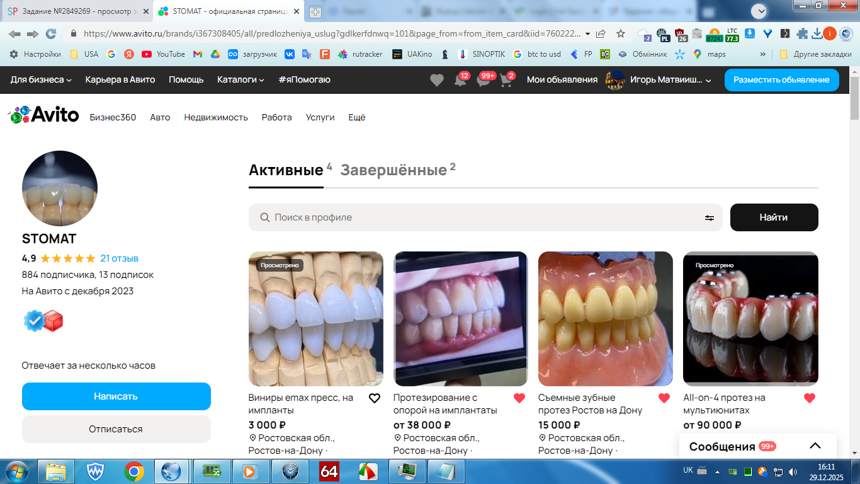The image size is (860, 484).
Task: Open notifications bell with 12 badge
Action: [460, 80]
